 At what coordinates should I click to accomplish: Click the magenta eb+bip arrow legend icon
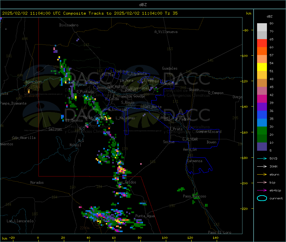(262, 190)
